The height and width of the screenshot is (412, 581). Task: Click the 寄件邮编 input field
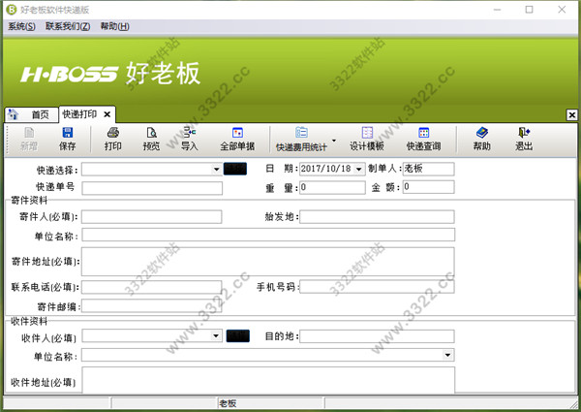[152, 306]
